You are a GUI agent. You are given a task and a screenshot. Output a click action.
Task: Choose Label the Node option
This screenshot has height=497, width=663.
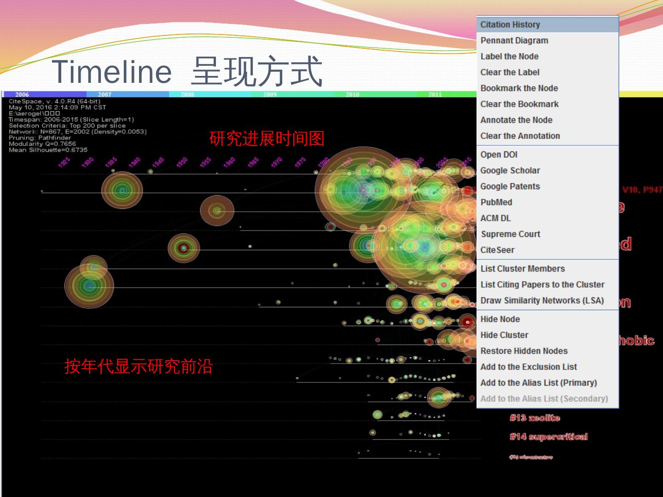pyautogui.click(x=509, y=57)
